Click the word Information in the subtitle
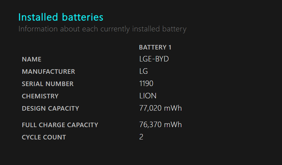Viewport: 282px width, 165px height. pos(38,29)
